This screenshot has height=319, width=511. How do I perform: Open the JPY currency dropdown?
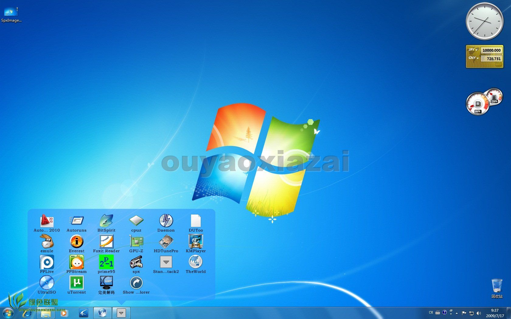click(473, 50)
